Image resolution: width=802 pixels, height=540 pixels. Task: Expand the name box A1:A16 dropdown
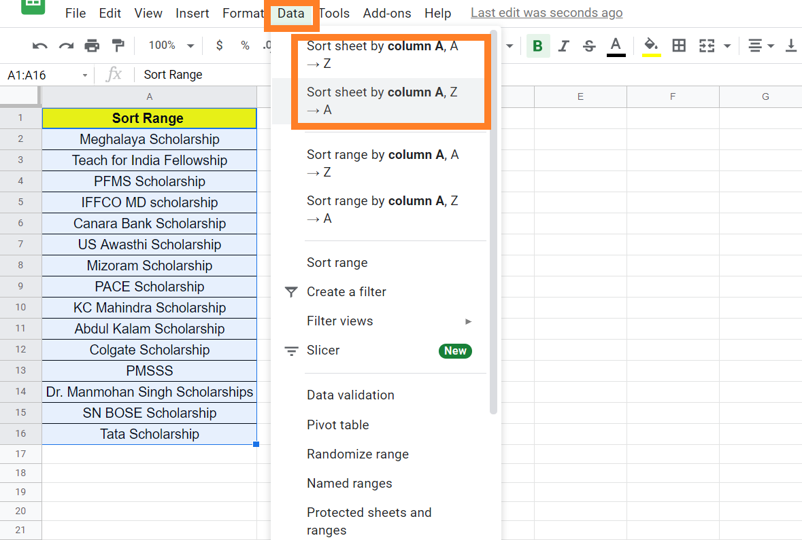pos(85,75)
